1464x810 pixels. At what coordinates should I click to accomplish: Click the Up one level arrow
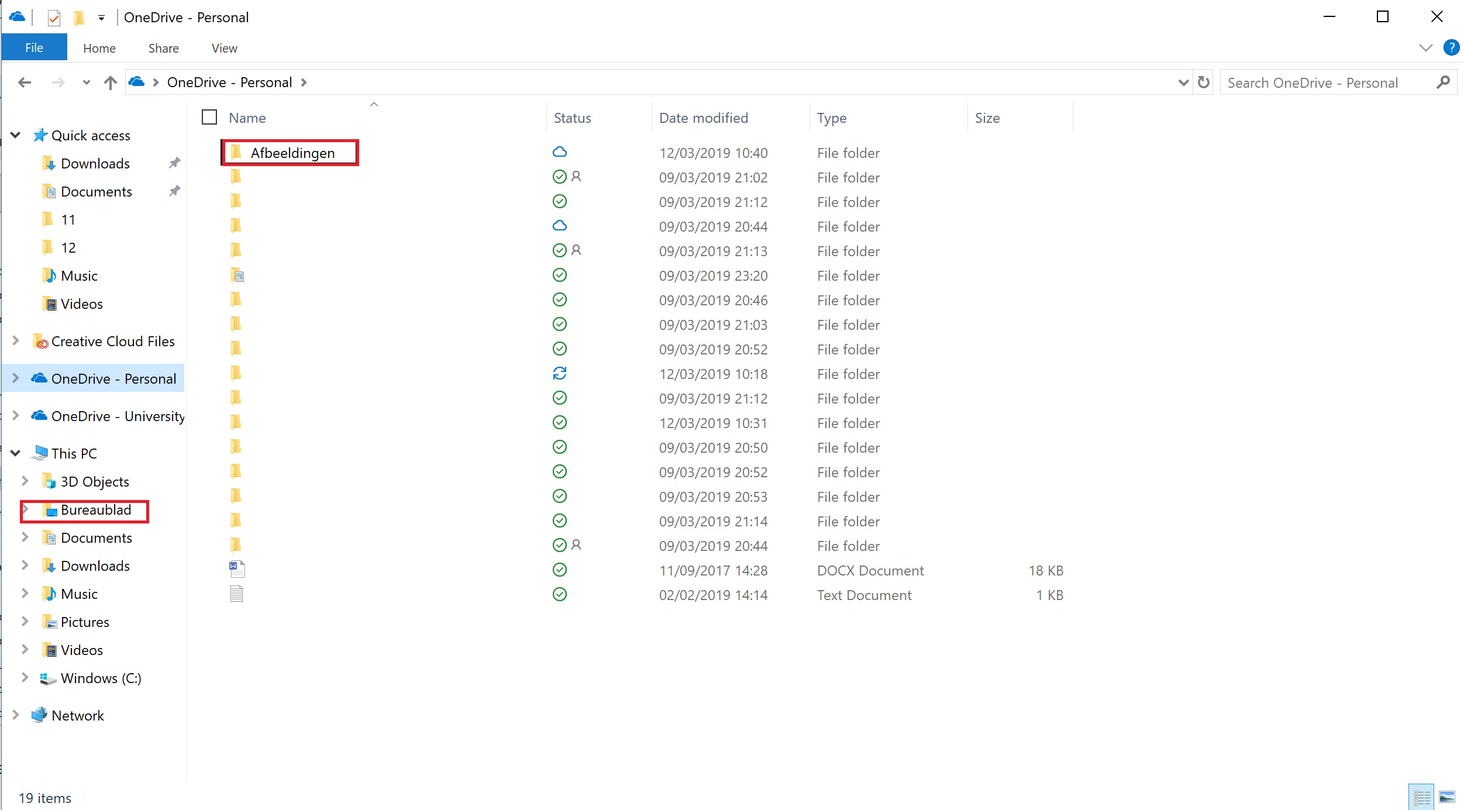coord(110,82)
